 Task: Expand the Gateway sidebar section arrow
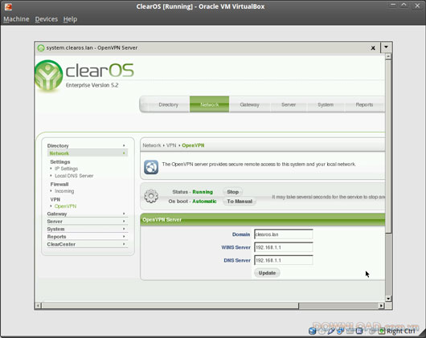click(x=124, y=214)
